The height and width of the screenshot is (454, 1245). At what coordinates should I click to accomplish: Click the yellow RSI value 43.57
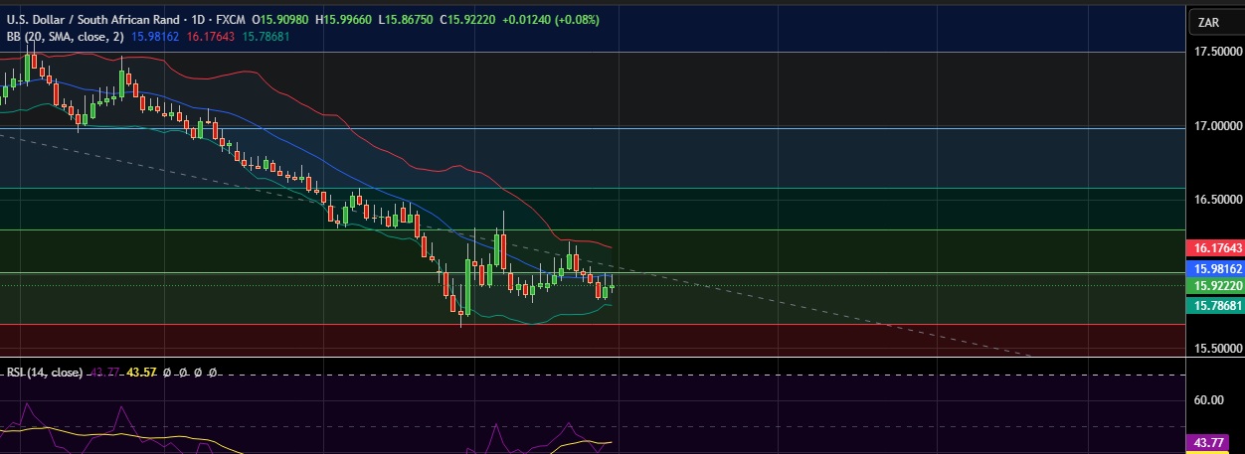click(143, 373)
